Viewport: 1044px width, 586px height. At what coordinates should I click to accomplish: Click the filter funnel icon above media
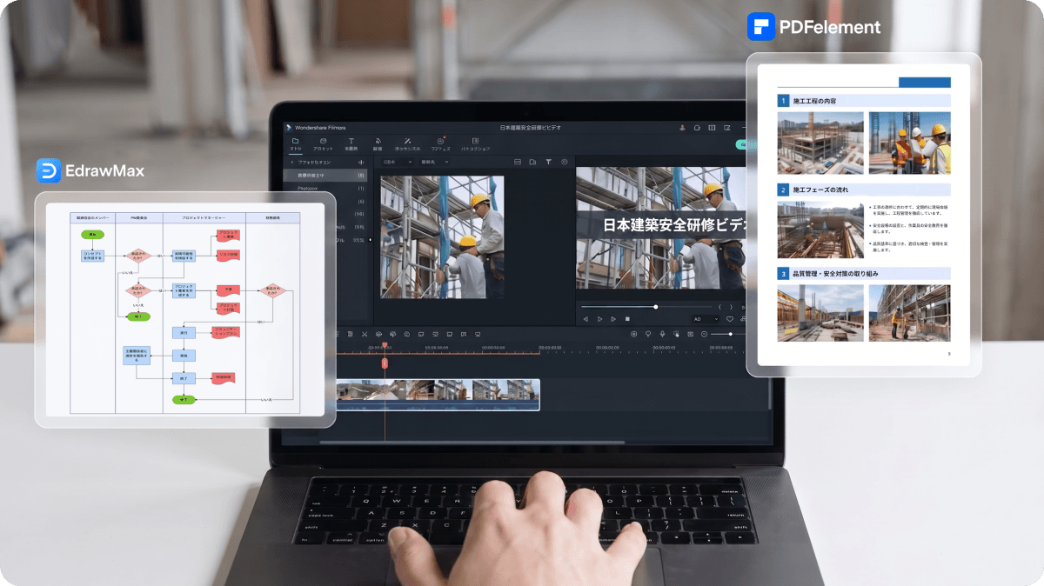tap(549, 162)
